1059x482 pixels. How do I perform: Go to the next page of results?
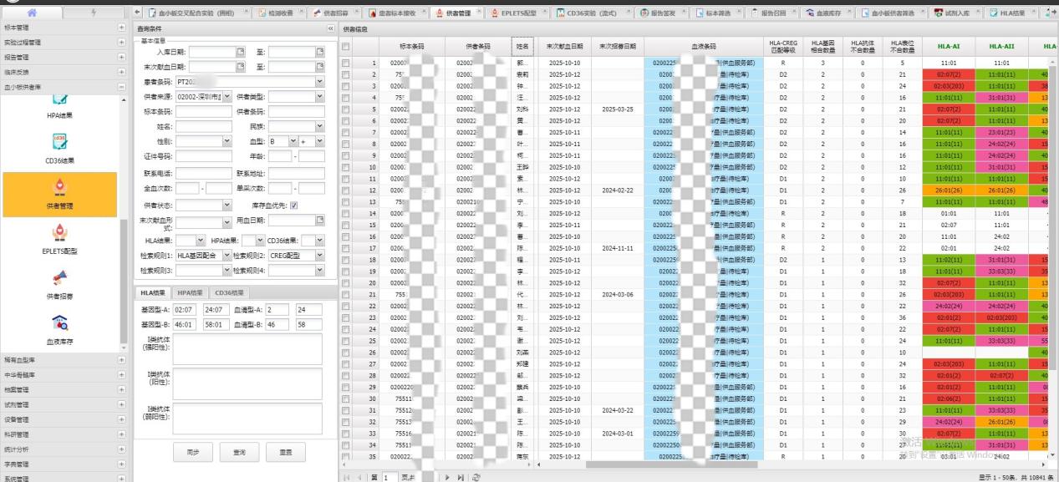pyautogui.click(x=447, y=476)
